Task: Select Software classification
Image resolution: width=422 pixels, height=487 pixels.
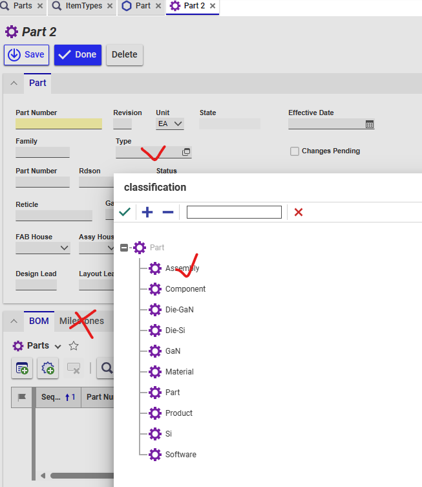Action: [x=180, y=455]
